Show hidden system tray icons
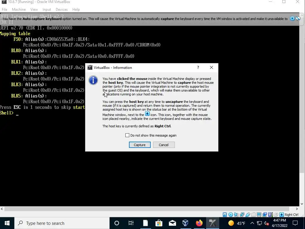Screen dimensions: 305x229 tap(252, 223)
